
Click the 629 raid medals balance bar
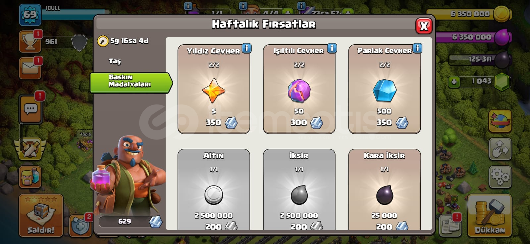[131, 222]
